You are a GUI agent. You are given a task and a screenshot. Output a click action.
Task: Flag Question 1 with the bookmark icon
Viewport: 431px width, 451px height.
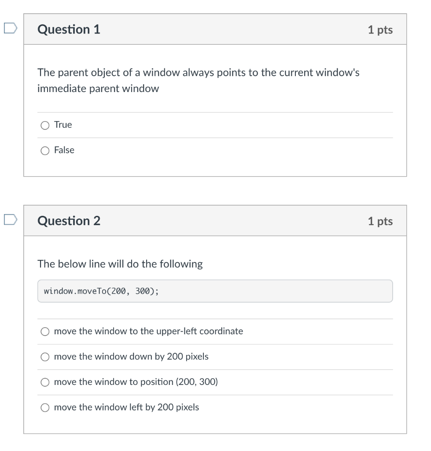coord(11,28)
